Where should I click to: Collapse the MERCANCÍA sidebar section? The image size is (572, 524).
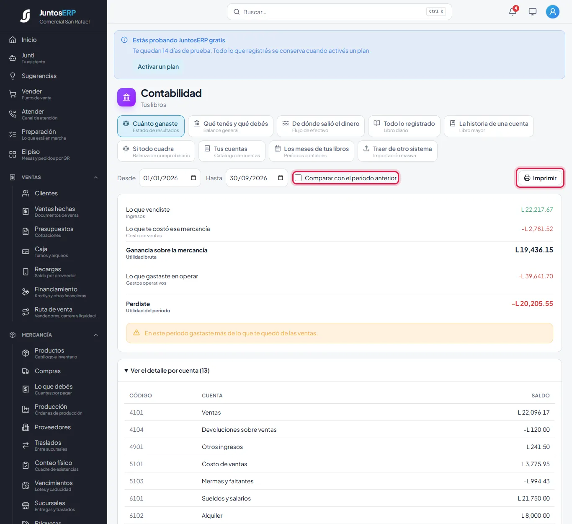(96, 335)
